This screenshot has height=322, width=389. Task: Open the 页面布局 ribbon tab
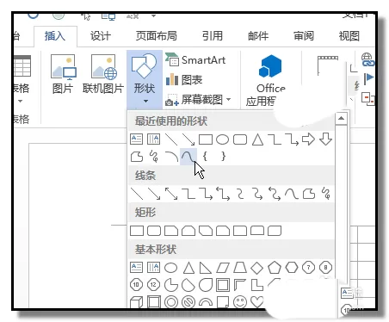[x=157, y=36]
